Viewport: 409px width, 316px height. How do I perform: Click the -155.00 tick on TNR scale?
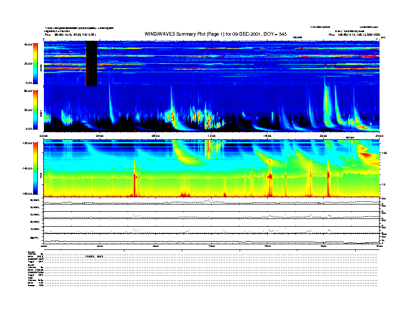click(x=25, y=193)
